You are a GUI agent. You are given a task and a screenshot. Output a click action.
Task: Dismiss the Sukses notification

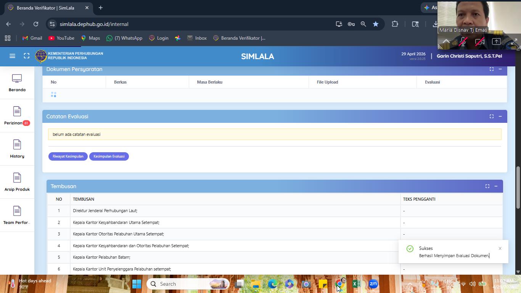(x=500, y=248)
